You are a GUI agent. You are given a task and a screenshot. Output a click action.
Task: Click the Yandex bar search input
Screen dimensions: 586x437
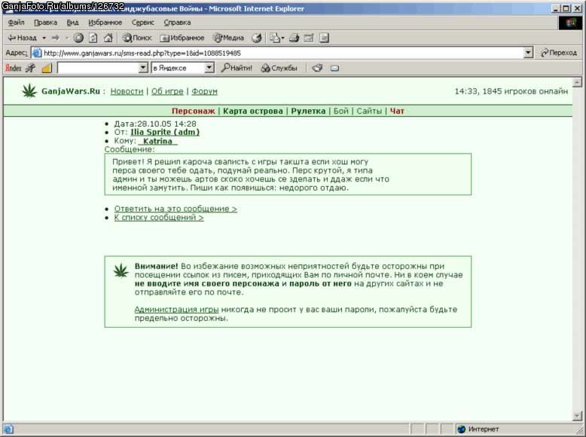tap(98, 68)
